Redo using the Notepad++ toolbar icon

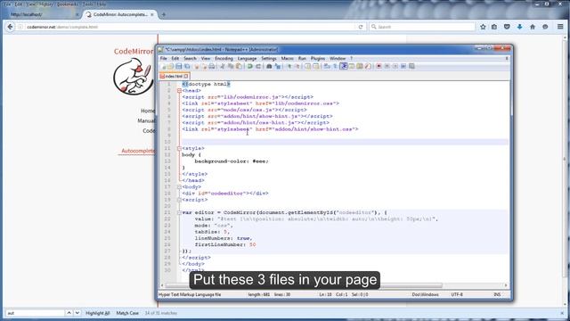click(x=258, y=66)
